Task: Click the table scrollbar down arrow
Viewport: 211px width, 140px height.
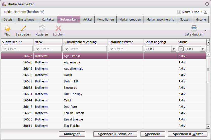Action: click(x=208, y=127)
